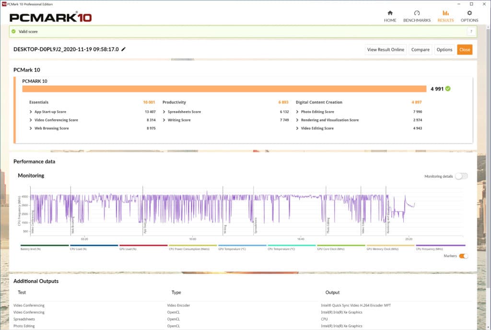The image size is (491, 330).
Task: Click the Writing marker on chart
Action: [x=225, y=229]
